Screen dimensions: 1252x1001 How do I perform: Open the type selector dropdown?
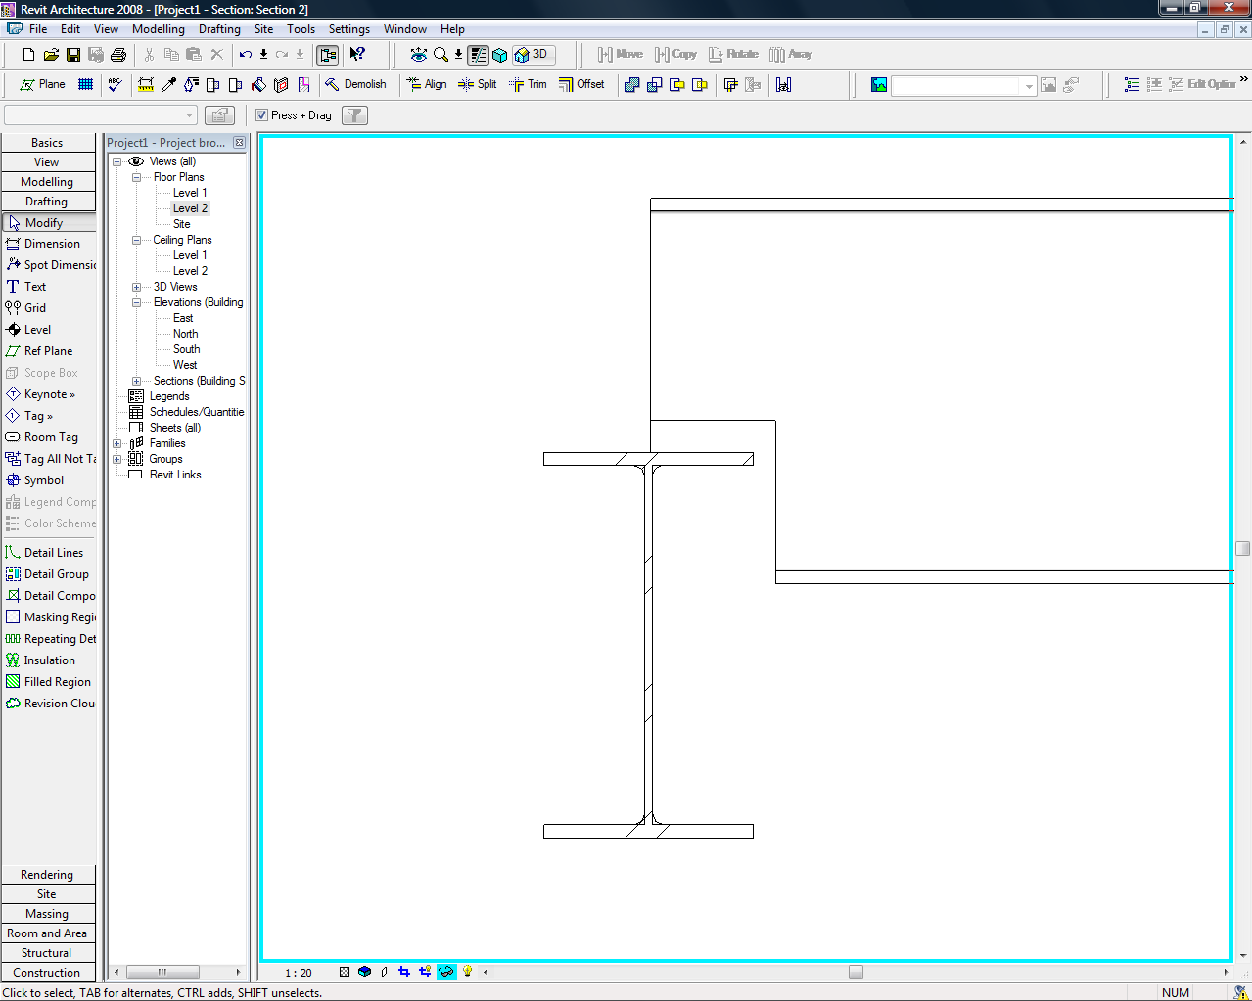pyautogui.click(x=189, y=115)
